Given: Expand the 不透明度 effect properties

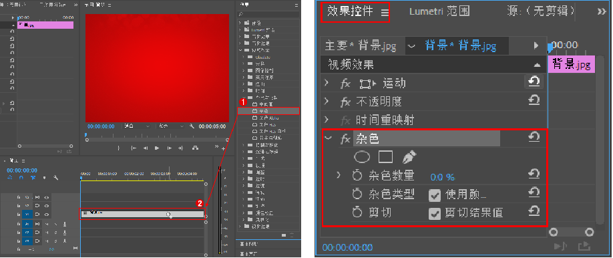Looking at the screenshot, I should [327, 101].
